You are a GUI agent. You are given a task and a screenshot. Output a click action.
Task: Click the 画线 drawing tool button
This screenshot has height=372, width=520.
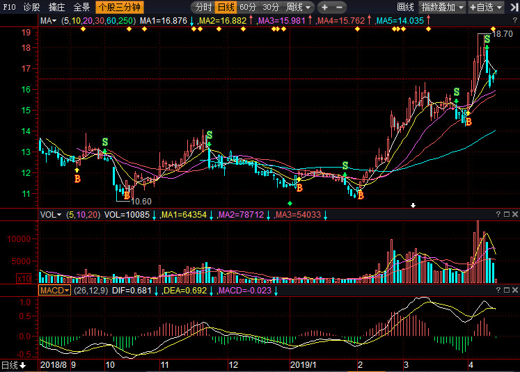[405, 7]
